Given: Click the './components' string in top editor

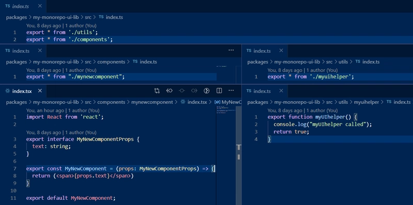Looking at the screenshot, I should (89, 40).
